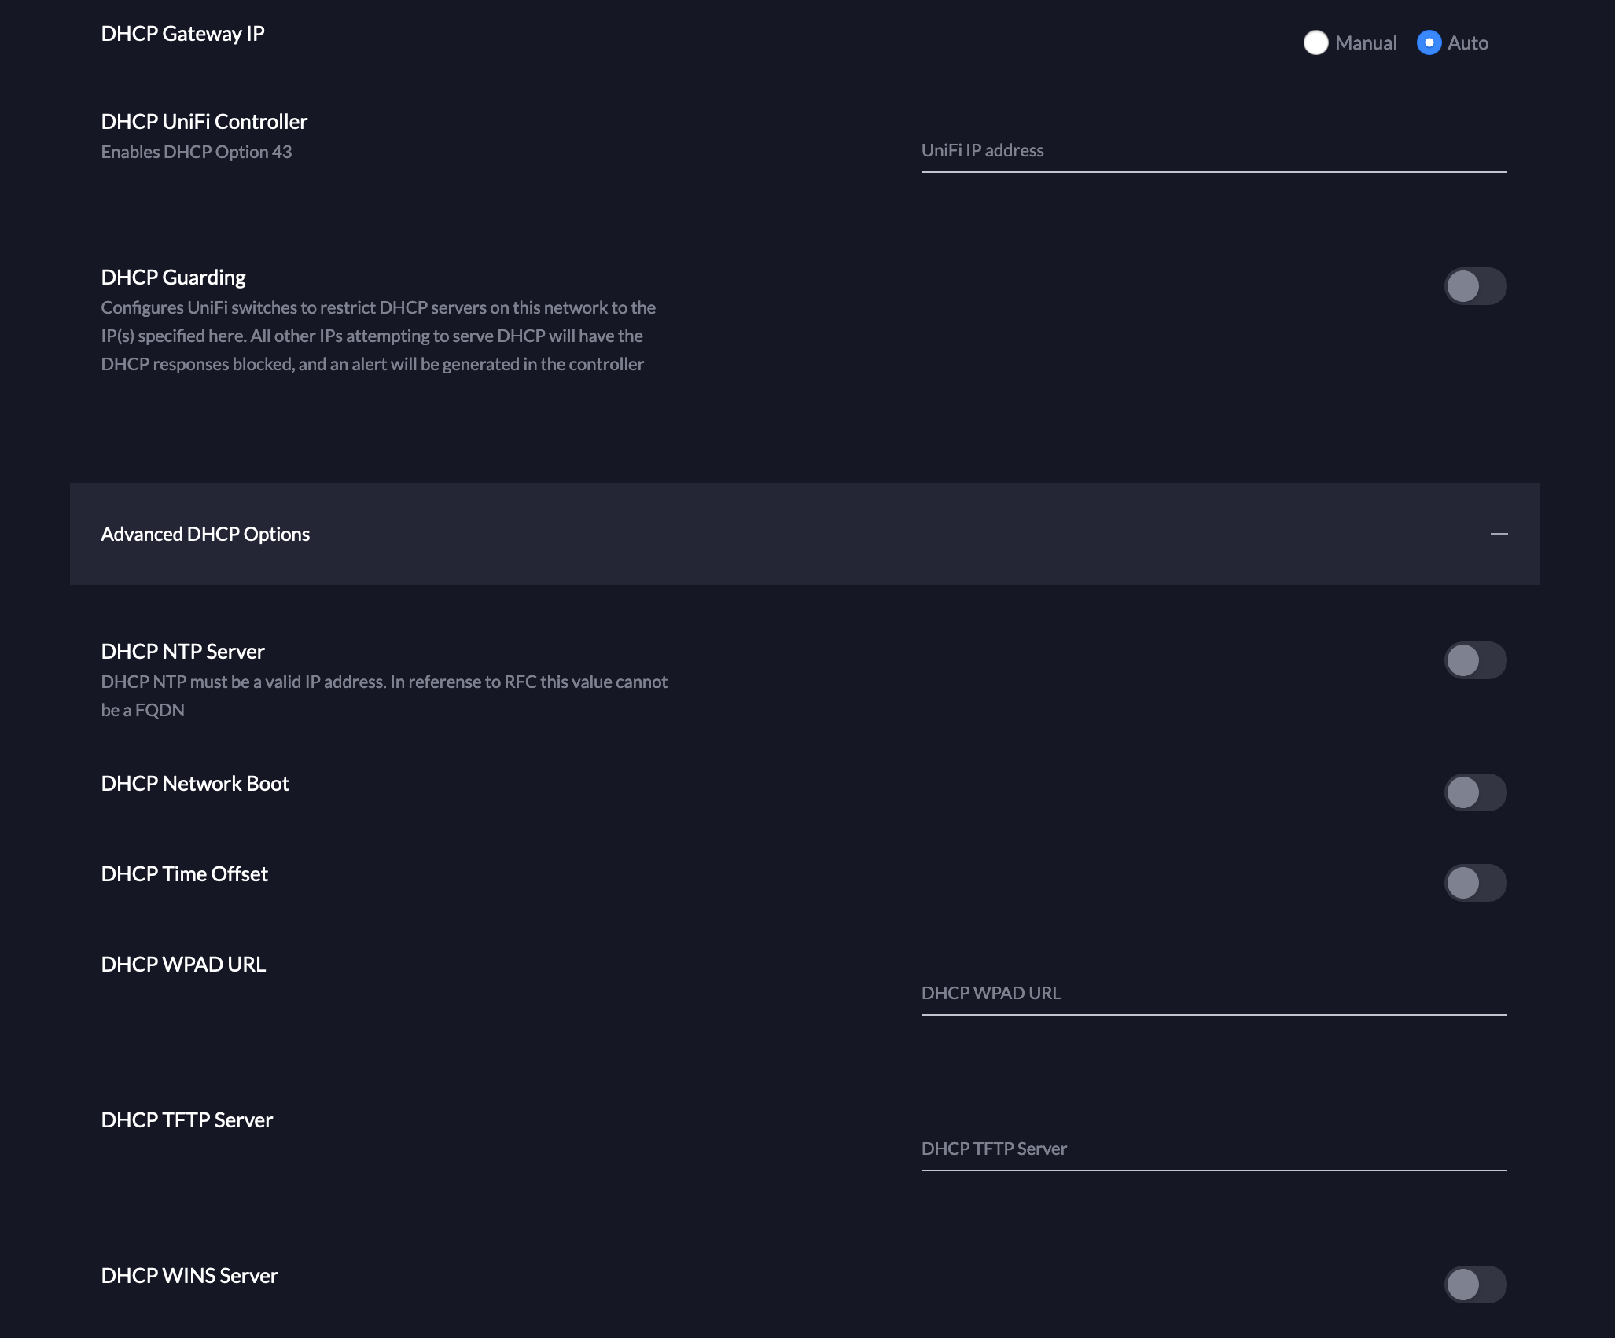Focus the UniFi IP address input field
This screenshot has width=1615, height=1338.
coord(1214,151)
